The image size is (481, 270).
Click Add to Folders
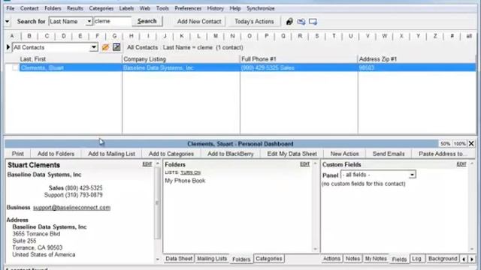56,154
